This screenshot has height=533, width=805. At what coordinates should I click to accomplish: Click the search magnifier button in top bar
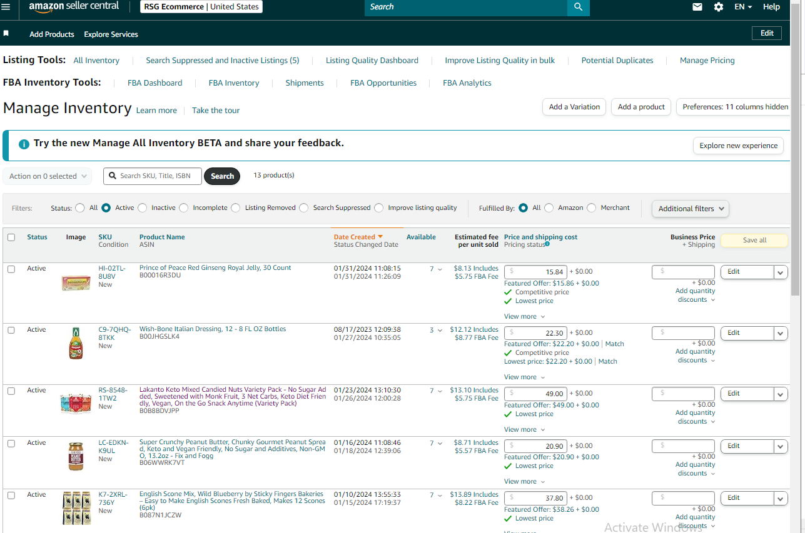(578, 7)
